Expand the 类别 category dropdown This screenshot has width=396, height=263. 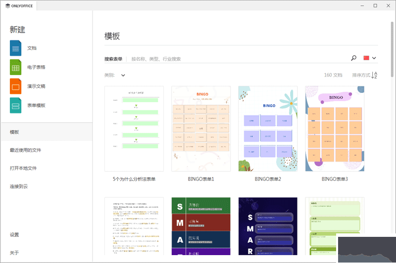coord(123,75)
